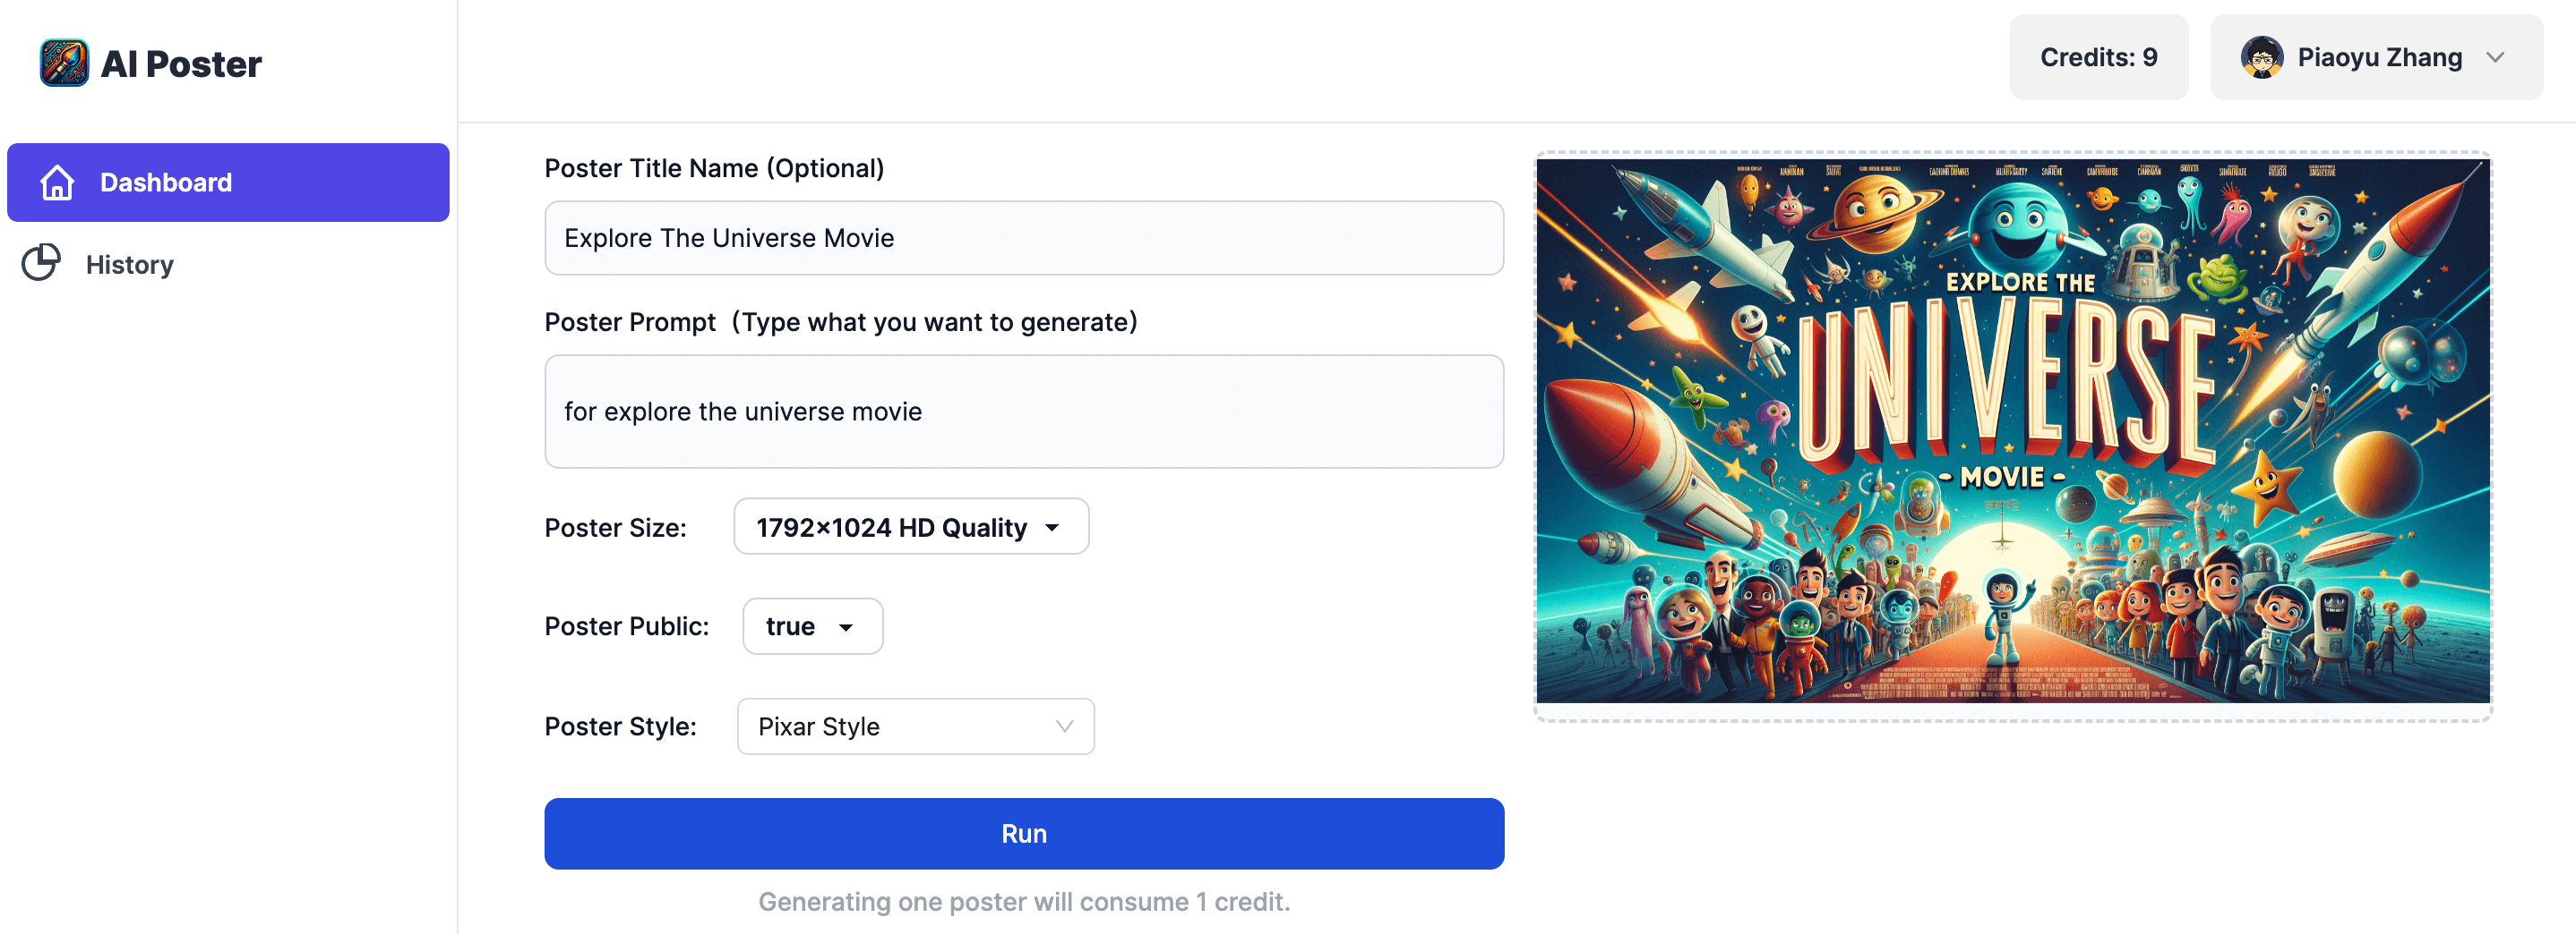
Task: Click the History pie chart icon
Action: [41, 263]
